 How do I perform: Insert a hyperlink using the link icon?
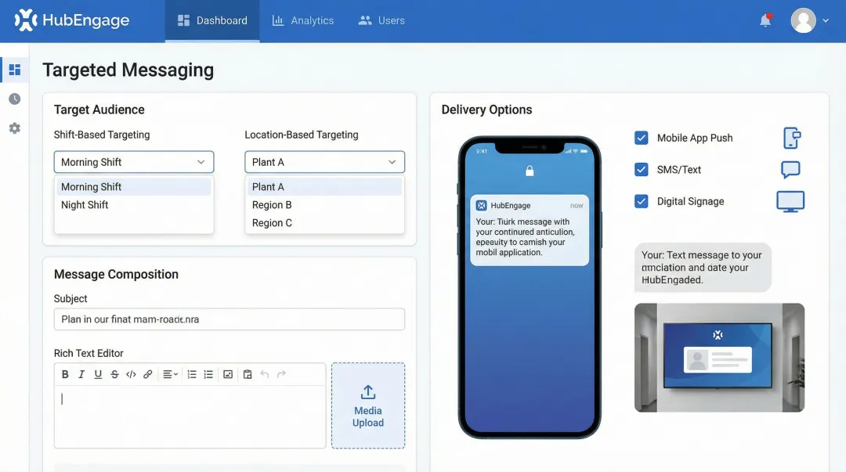[x=147, y=374]
